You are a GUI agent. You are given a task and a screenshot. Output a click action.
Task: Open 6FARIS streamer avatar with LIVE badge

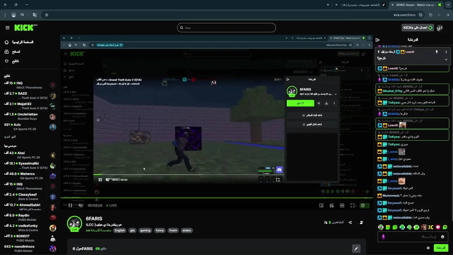pos(75,224)
